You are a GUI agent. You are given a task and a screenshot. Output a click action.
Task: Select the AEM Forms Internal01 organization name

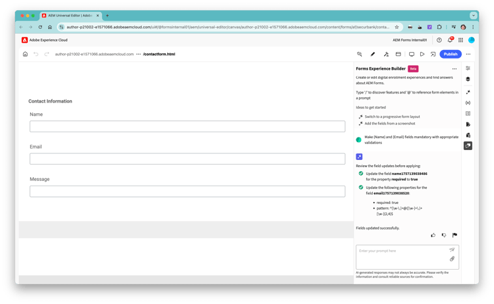pyautogui.click(x=410, y=40)
